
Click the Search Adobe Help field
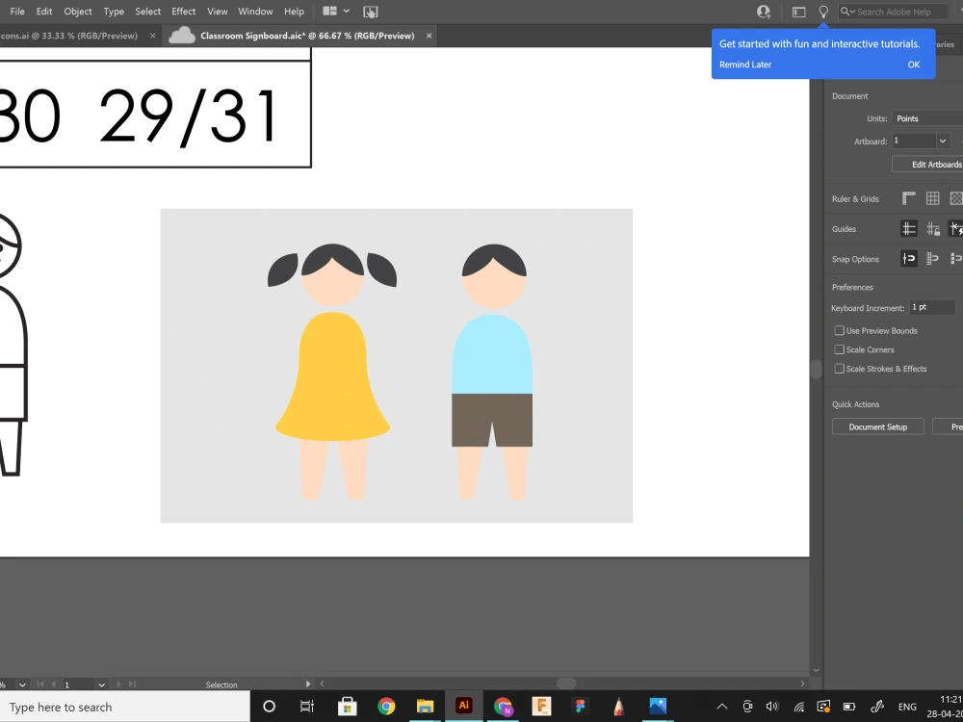tap(894, 12)
